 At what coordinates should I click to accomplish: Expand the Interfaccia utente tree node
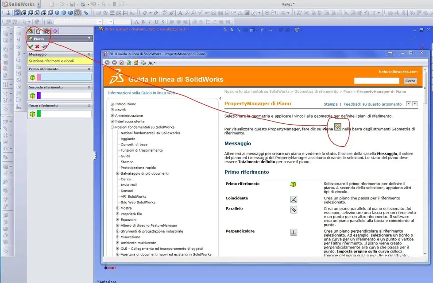click(x=112, y=121)
